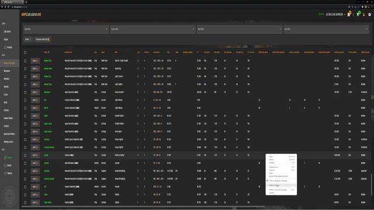The image size is (374, 210).
Task: Tick the checkbox for Scorpius Antares
Action: [x=25, y=148]
